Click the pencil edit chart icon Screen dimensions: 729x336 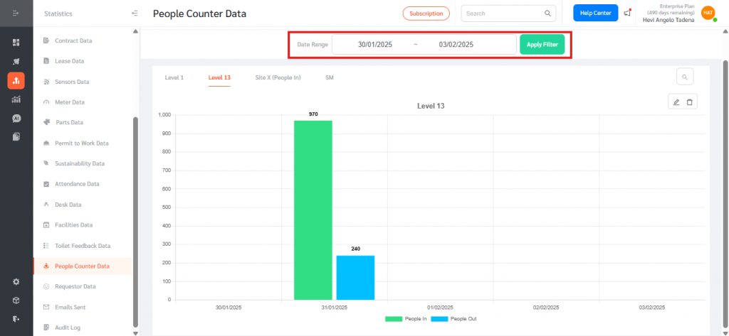[676, 102]
